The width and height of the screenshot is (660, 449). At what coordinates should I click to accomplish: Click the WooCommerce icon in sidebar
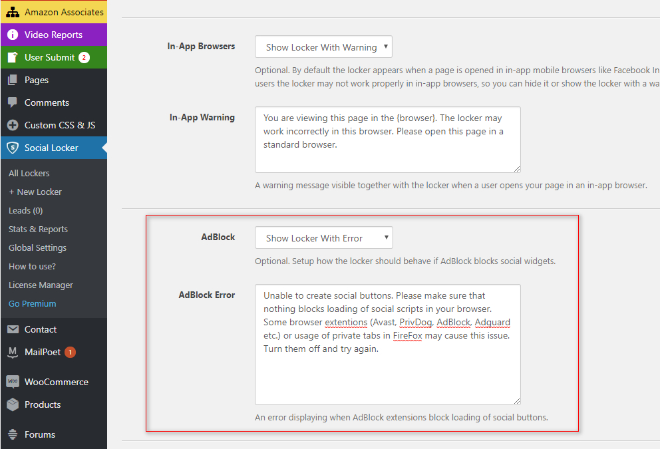(x=13, y=382)
